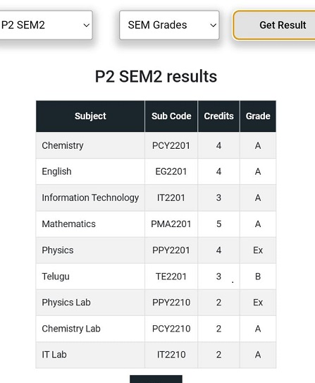This screenshot has width=315, height=383.
Task: Click the P2 SEM2 results heading
Action: 156,76
